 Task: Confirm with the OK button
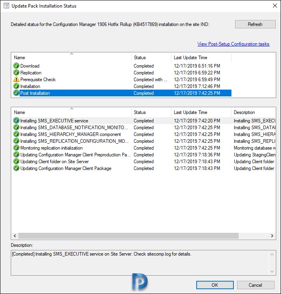215,285
